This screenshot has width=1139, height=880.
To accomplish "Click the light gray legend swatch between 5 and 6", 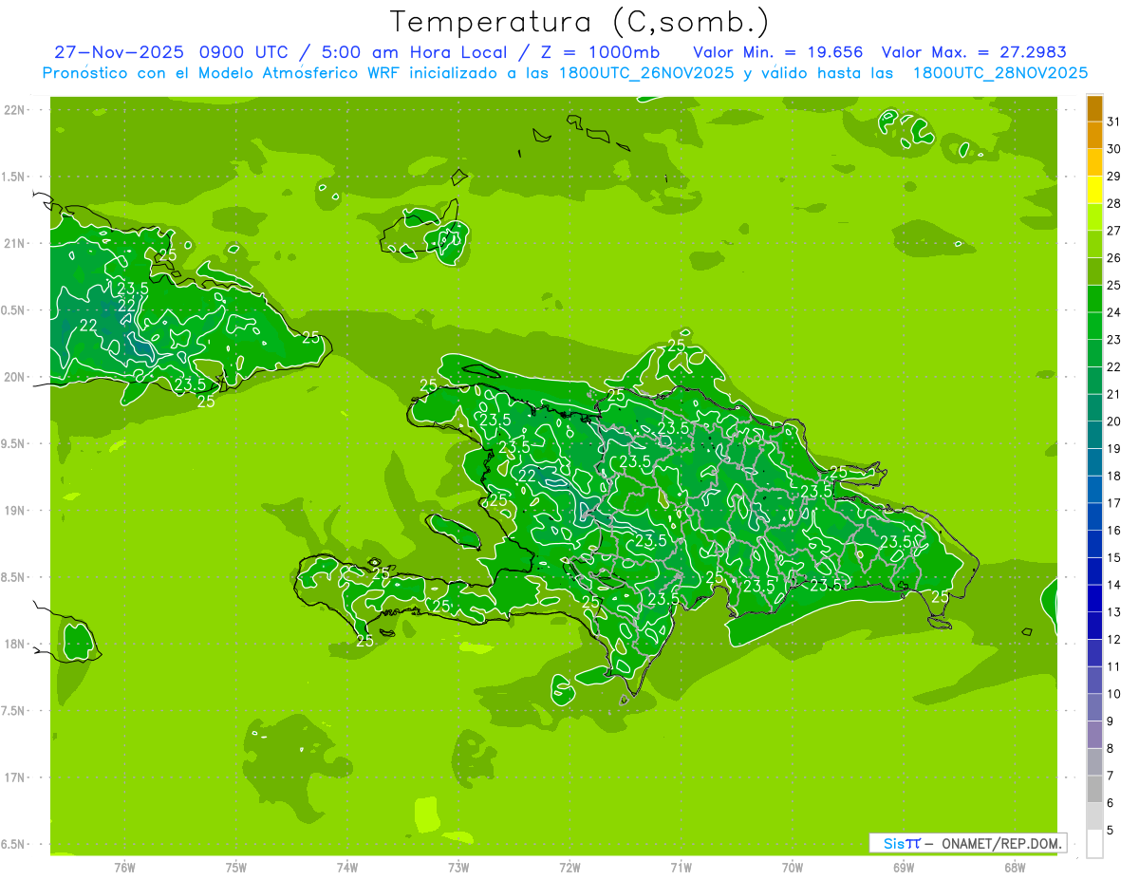I will click(x=1094, y=816).
